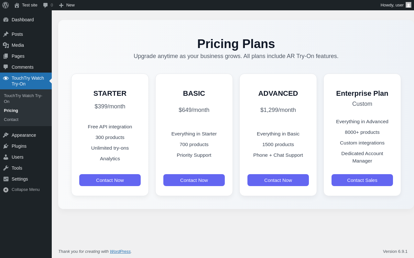Click the comments bubble icon in admin bar
The width and height of the screenshot is (414, 258).
click(45, 5)
